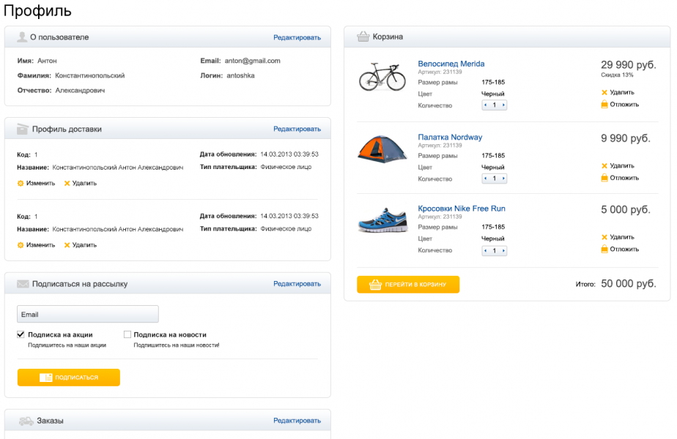677x439 pixels.
Task: Click the delivery box icon beside Профиль доставки
Action: [x=23, y=129]
